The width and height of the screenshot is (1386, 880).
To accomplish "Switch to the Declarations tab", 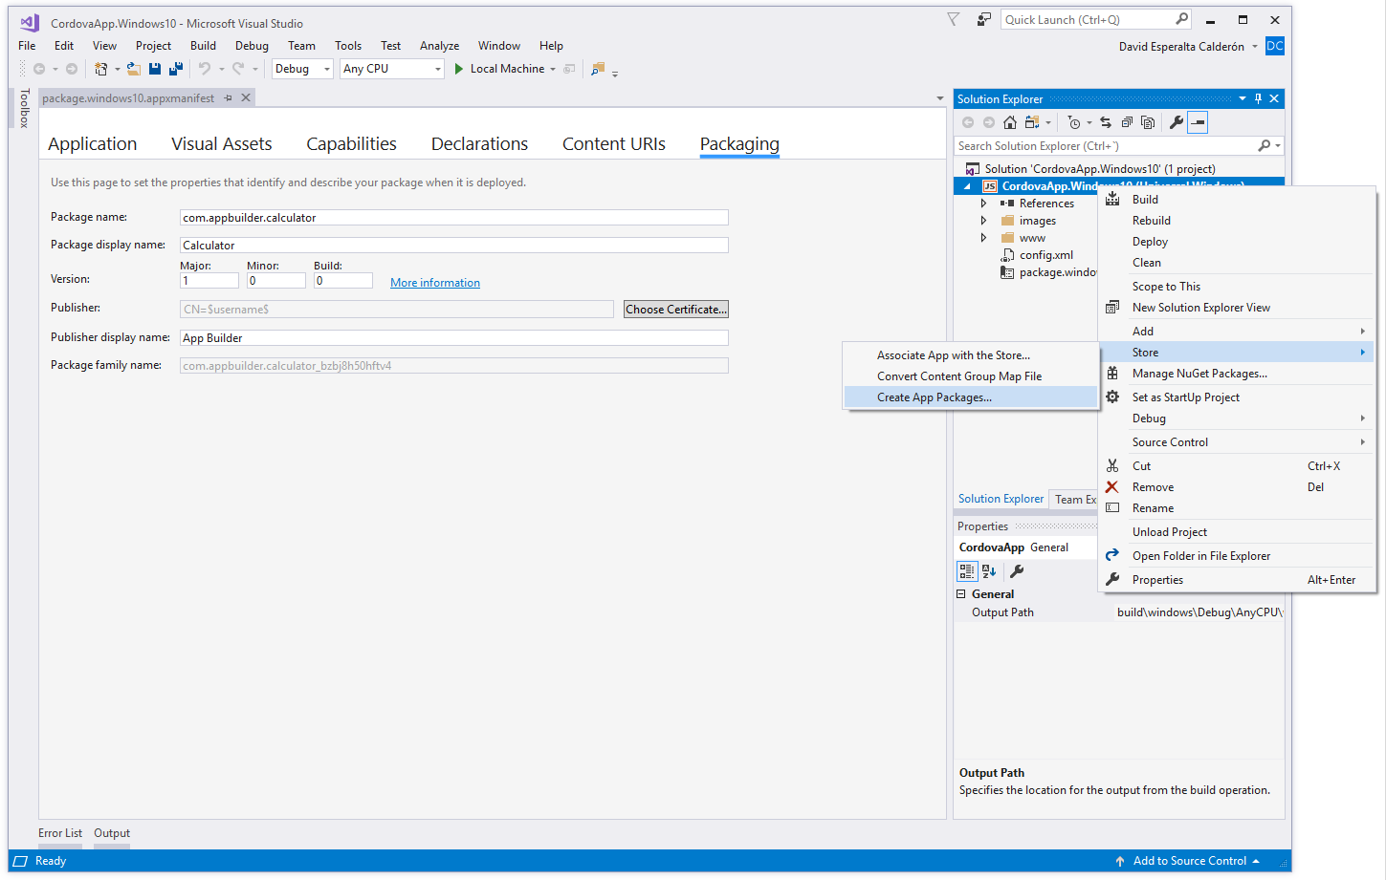I will [479, 144].
